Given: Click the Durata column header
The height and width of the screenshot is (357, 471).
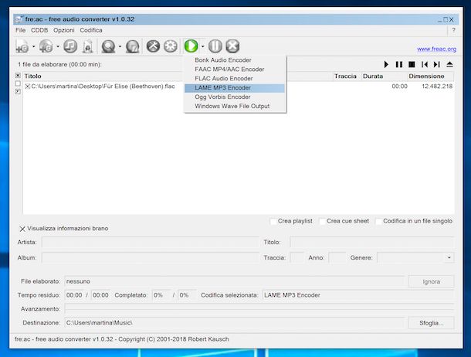Looking at the screenshot, I should pyautogui.click(x=385, y=76).
